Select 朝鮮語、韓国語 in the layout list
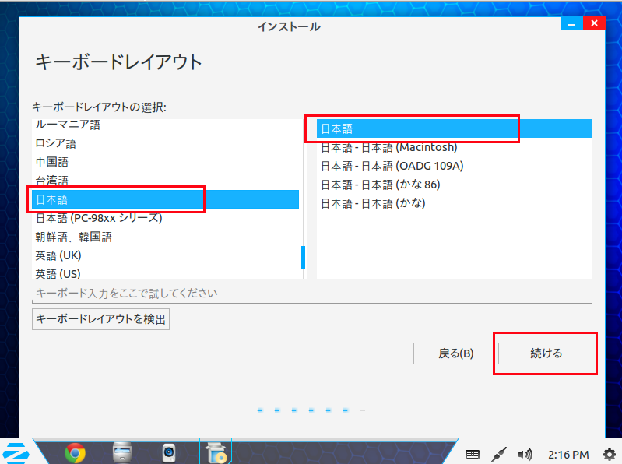This screenshot has height=464, width=622. pyautogui.click(x=165, y=237)
